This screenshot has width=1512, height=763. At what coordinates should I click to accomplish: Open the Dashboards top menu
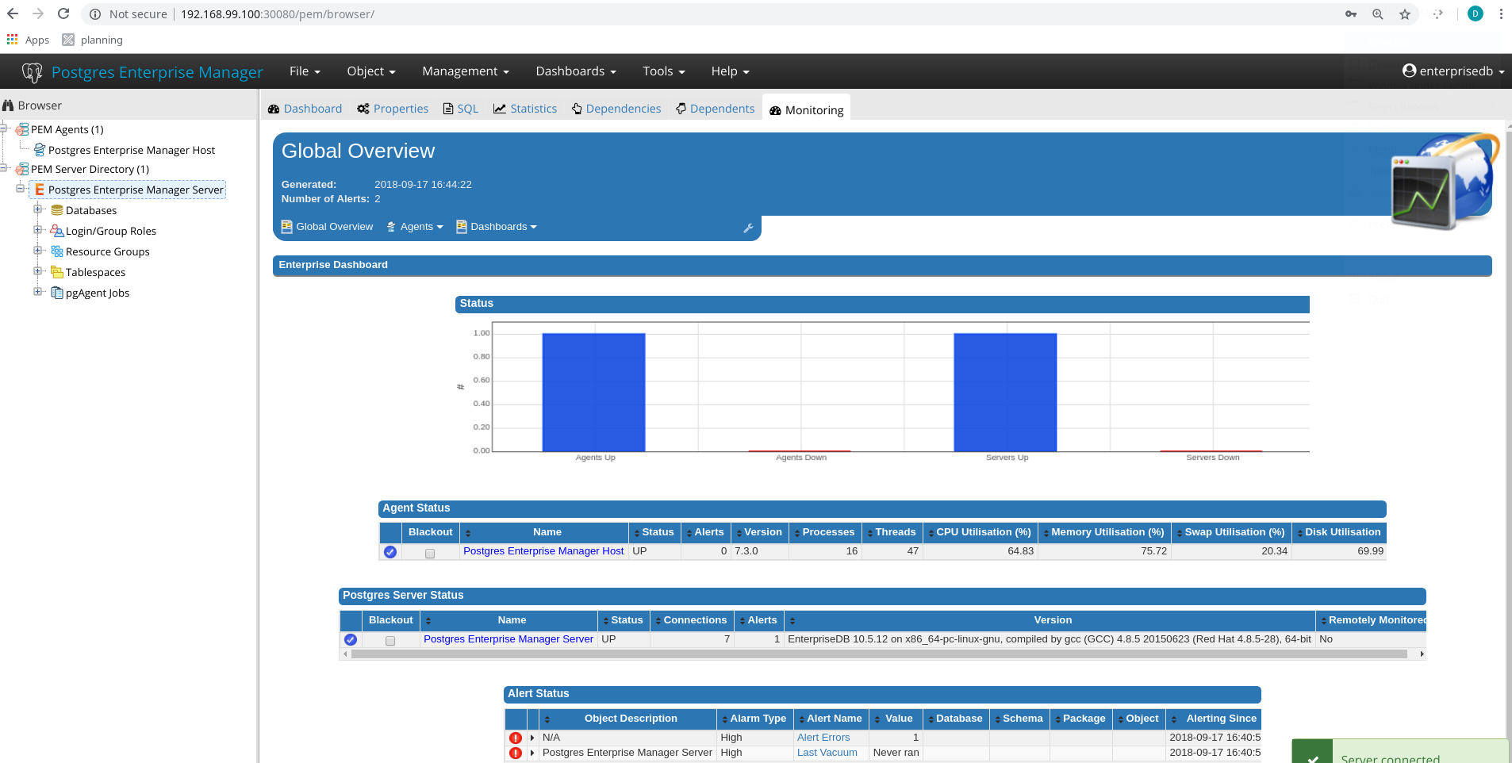tap(576, 71)
